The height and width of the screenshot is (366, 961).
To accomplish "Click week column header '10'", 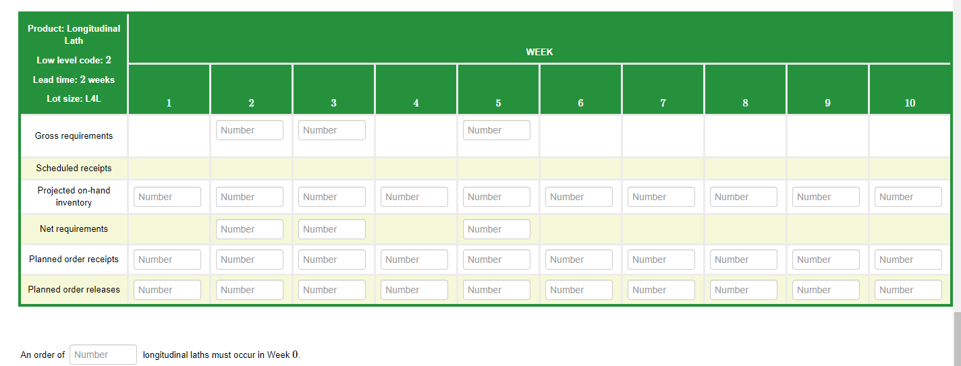I will [910, 103].
